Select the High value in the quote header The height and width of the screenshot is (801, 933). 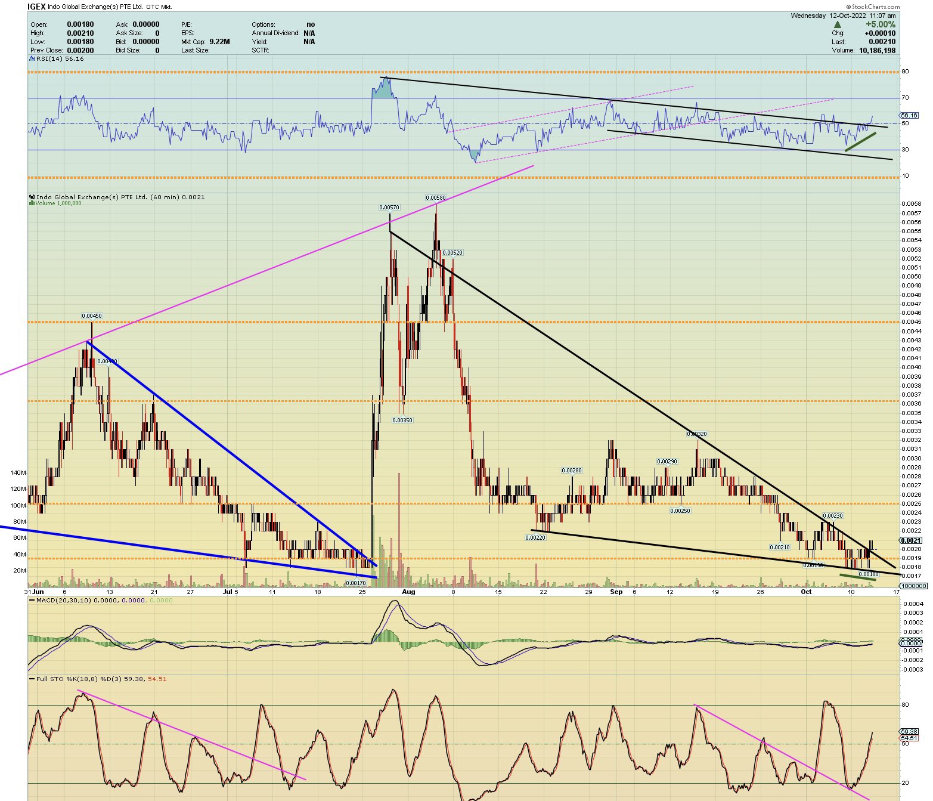pyautogui.click(x=80, y=33)
